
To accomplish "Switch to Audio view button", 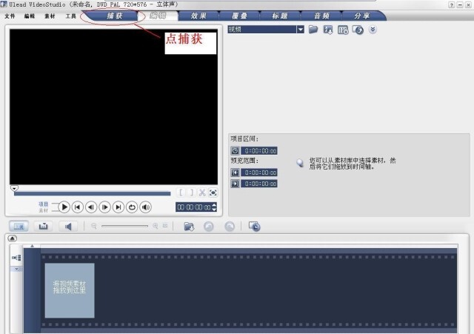I will pyautogui.click(x=68, y=227).
